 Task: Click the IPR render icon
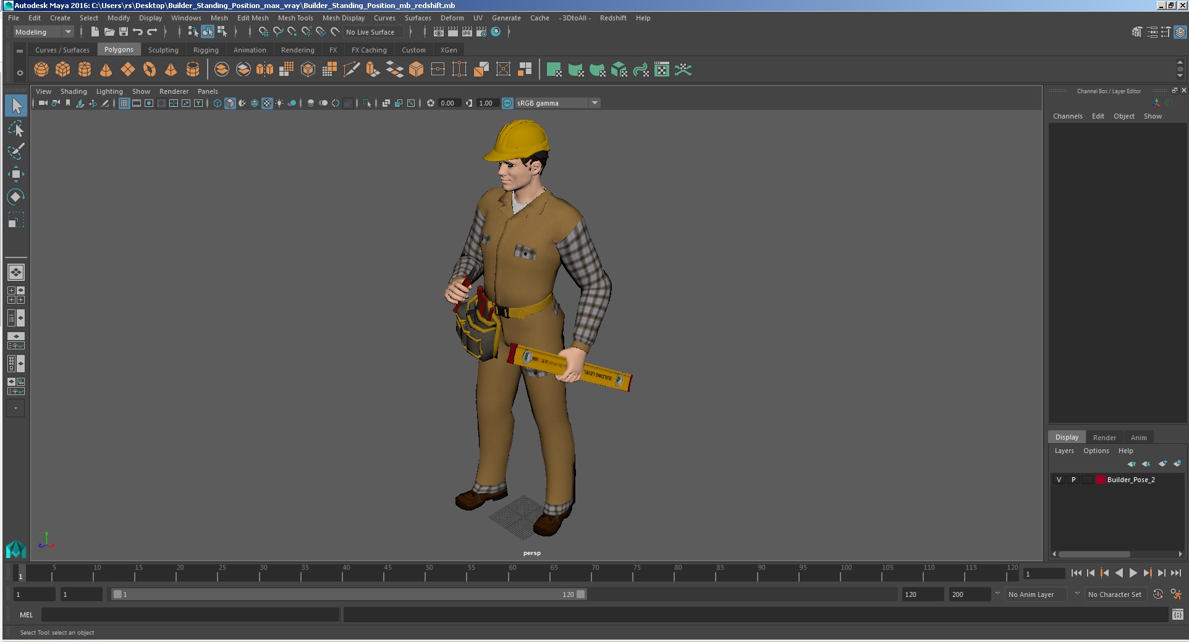point(467,31)
